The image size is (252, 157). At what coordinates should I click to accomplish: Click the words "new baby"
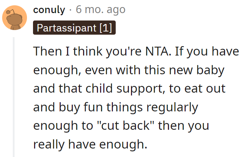click(201, 70)
